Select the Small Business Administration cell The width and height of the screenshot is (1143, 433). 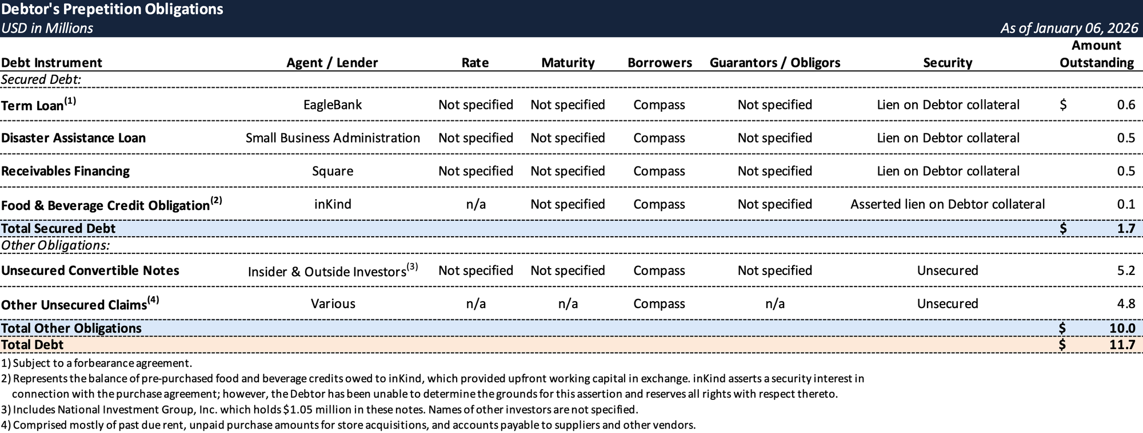point(332,138)
